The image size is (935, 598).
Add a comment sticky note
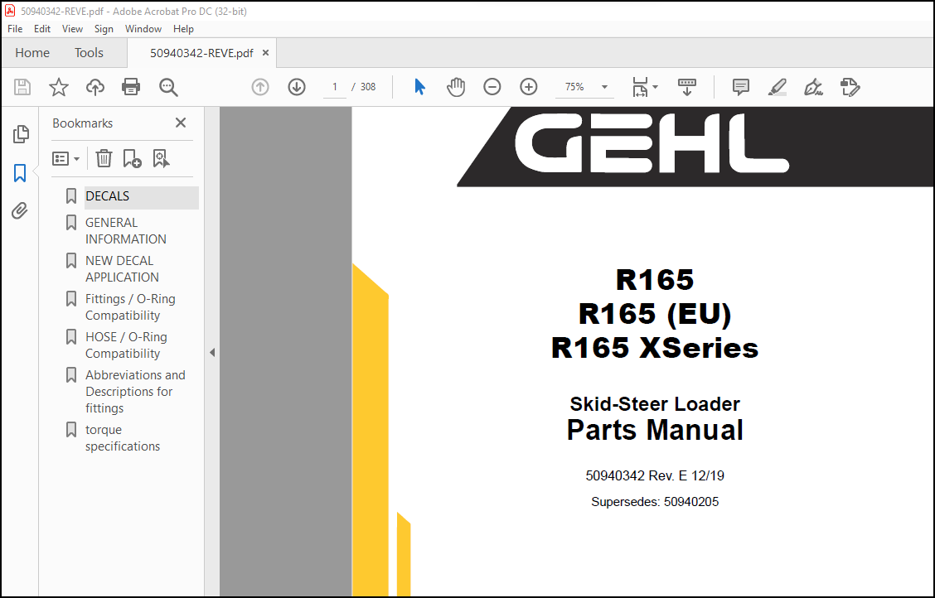click(x=740, y=87)
